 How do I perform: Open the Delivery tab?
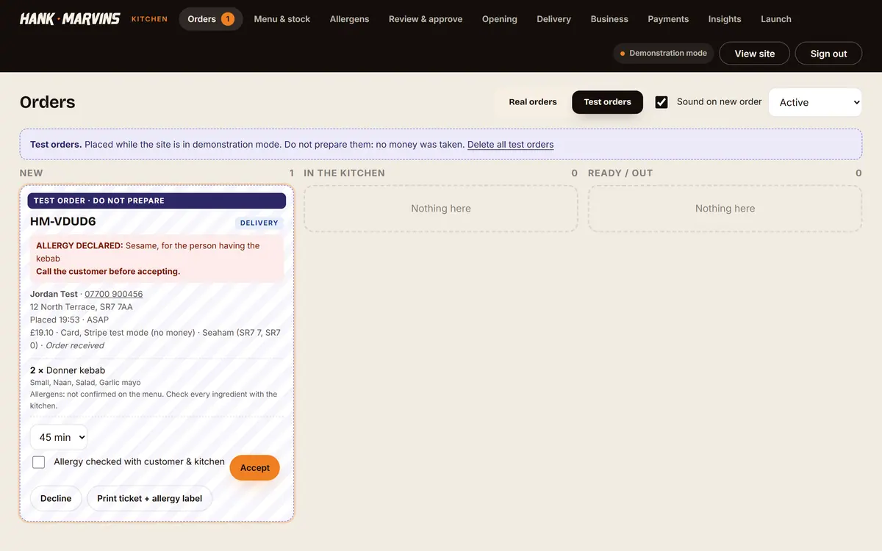[553, 19]
